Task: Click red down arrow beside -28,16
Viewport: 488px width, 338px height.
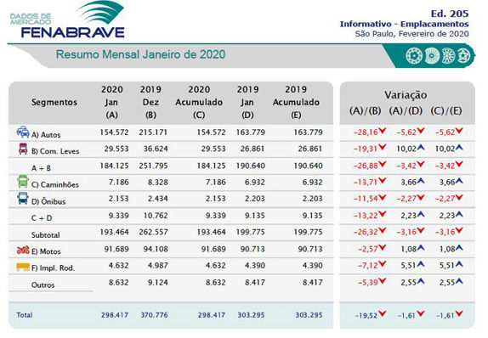Action: pyautogui.click(x=383, y=131)
